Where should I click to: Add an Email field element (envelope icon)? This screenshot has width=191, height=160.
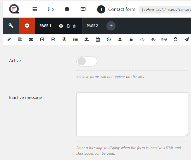[x=31, y=40]
